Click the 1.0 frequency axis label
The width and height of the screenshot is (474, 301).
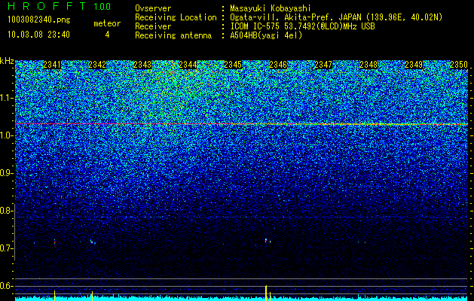[x=7, y=135]
